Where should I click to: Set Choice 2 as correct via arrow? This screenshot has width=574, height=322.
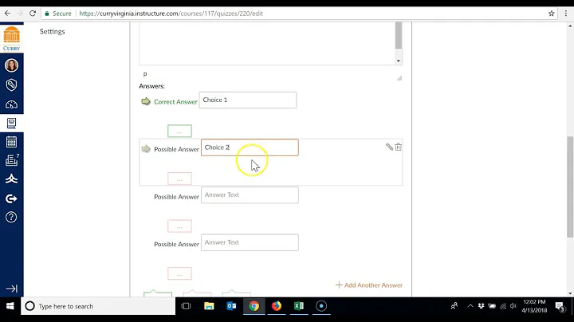146,149
